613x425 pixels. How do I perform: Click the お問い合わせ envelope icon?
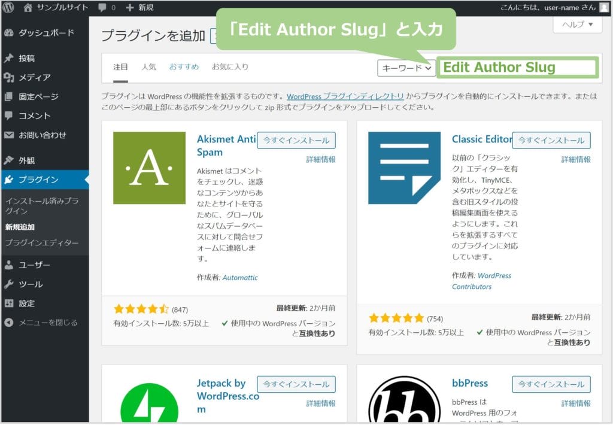click(9, 135)
